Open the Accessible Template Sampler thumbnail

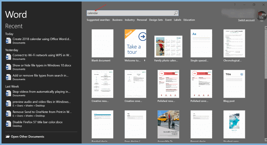[168, 124]
